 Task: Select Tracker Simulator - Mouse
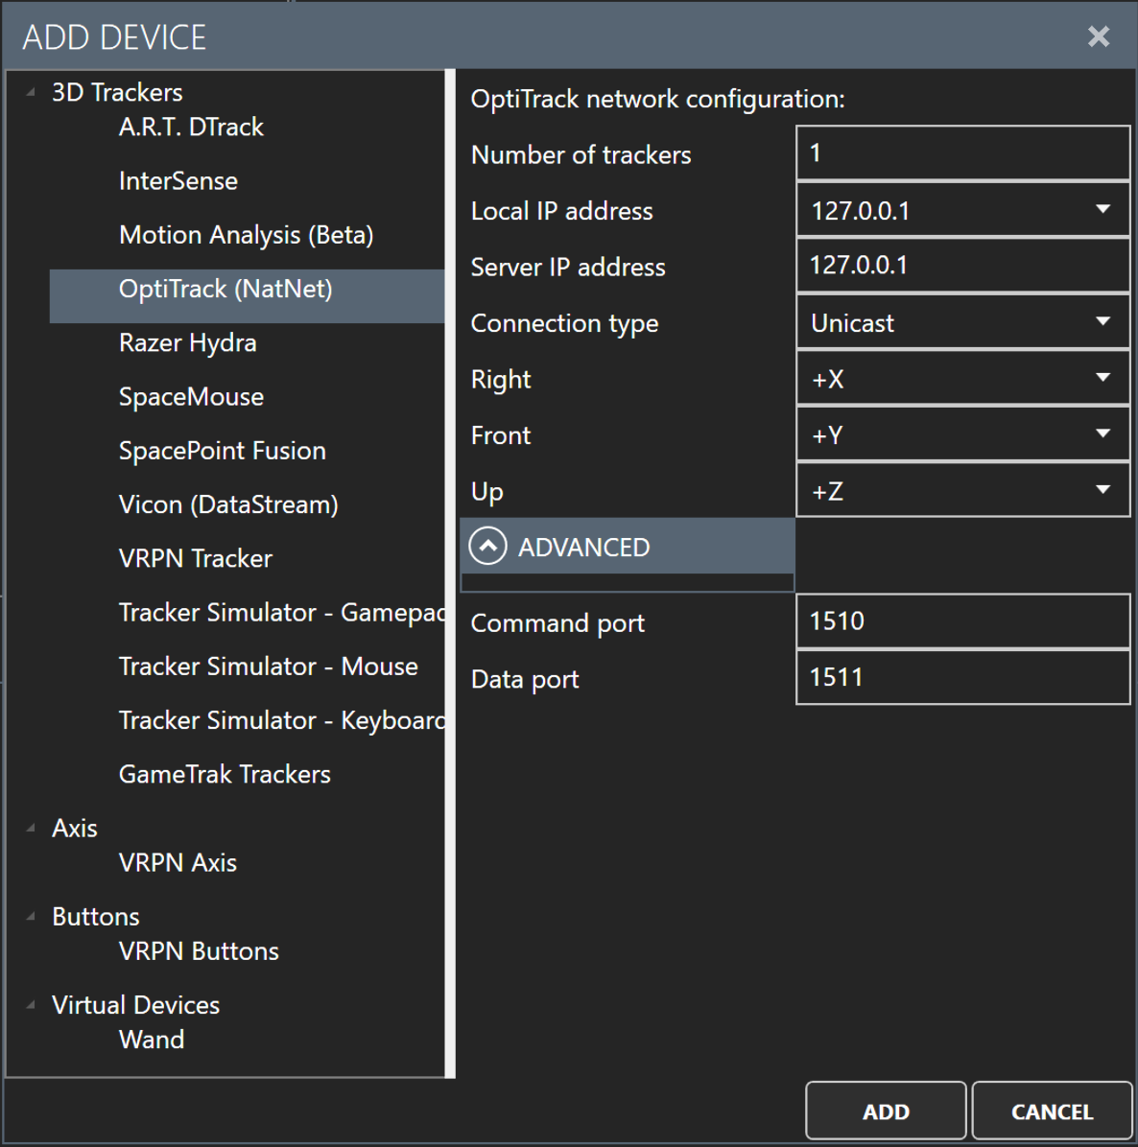[268, 667]
